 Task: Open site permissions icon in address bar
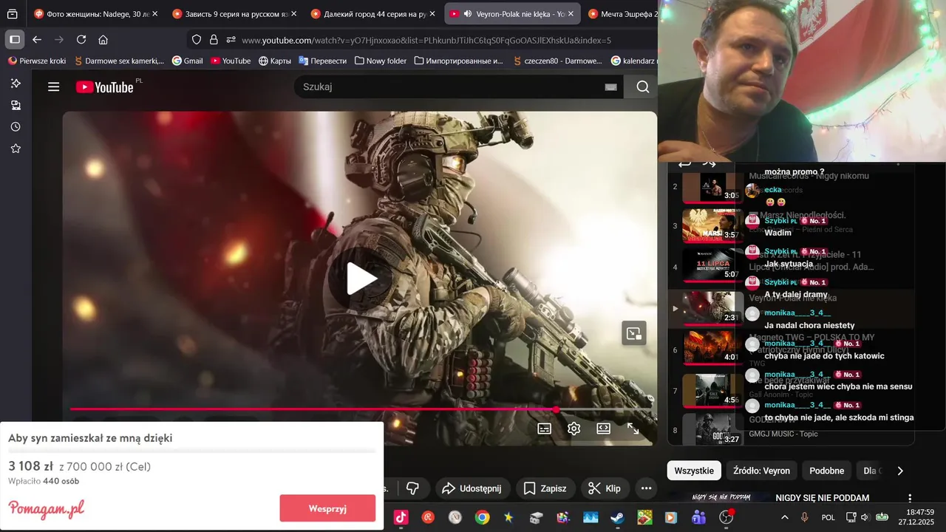(x=231, y=40)
